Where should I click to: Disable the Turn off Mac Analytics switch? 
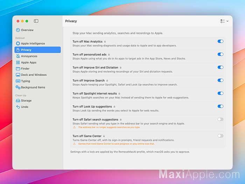[220, 41]
